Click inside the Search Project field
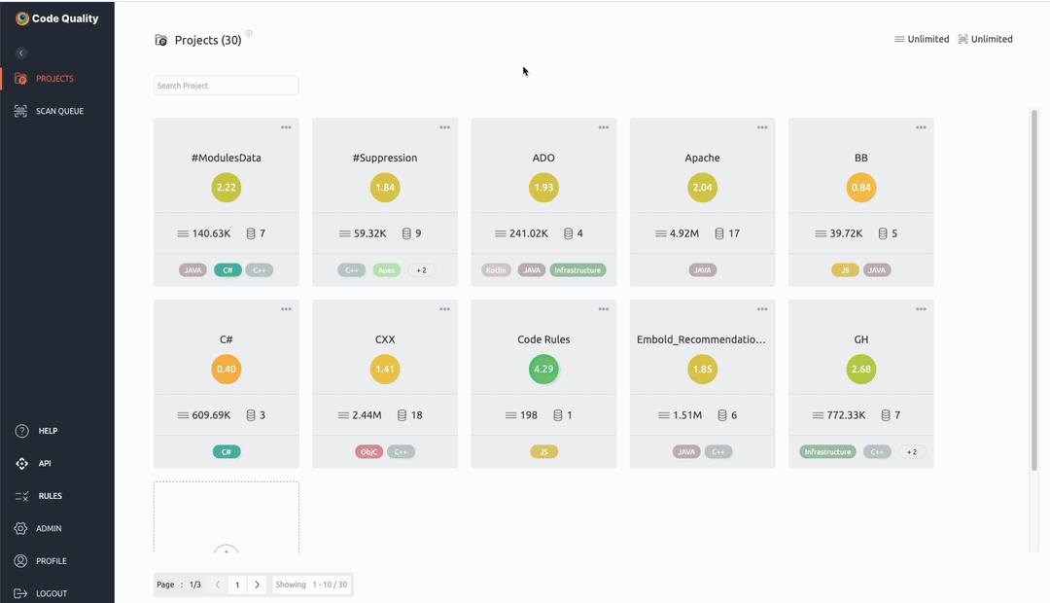 [x=226, y=85]
